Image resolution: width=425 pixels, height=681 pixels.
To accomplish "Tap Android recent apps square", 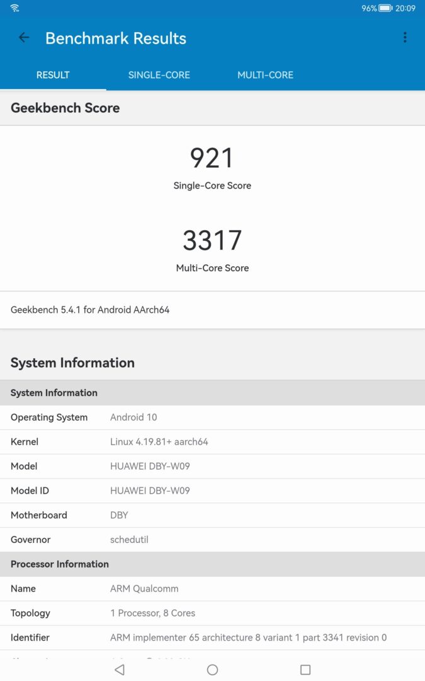I will pos(305,669).
